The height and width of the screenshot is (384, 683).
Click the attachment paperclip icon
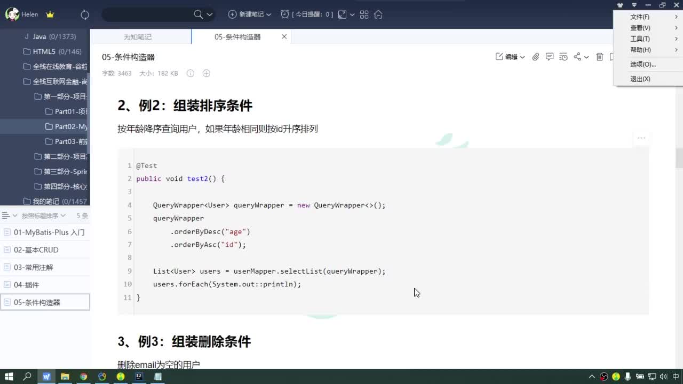click(x=536, y=57)
